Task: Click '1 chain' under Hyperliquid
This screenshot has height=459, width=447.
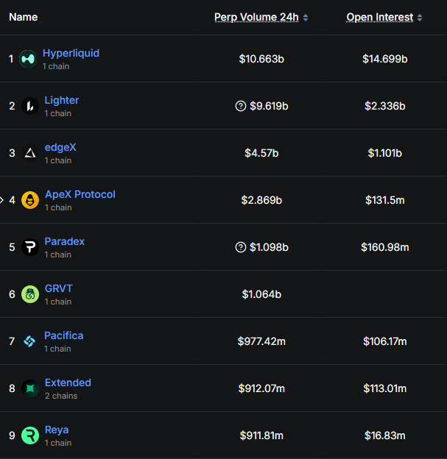Action: (x=56, y=66)
